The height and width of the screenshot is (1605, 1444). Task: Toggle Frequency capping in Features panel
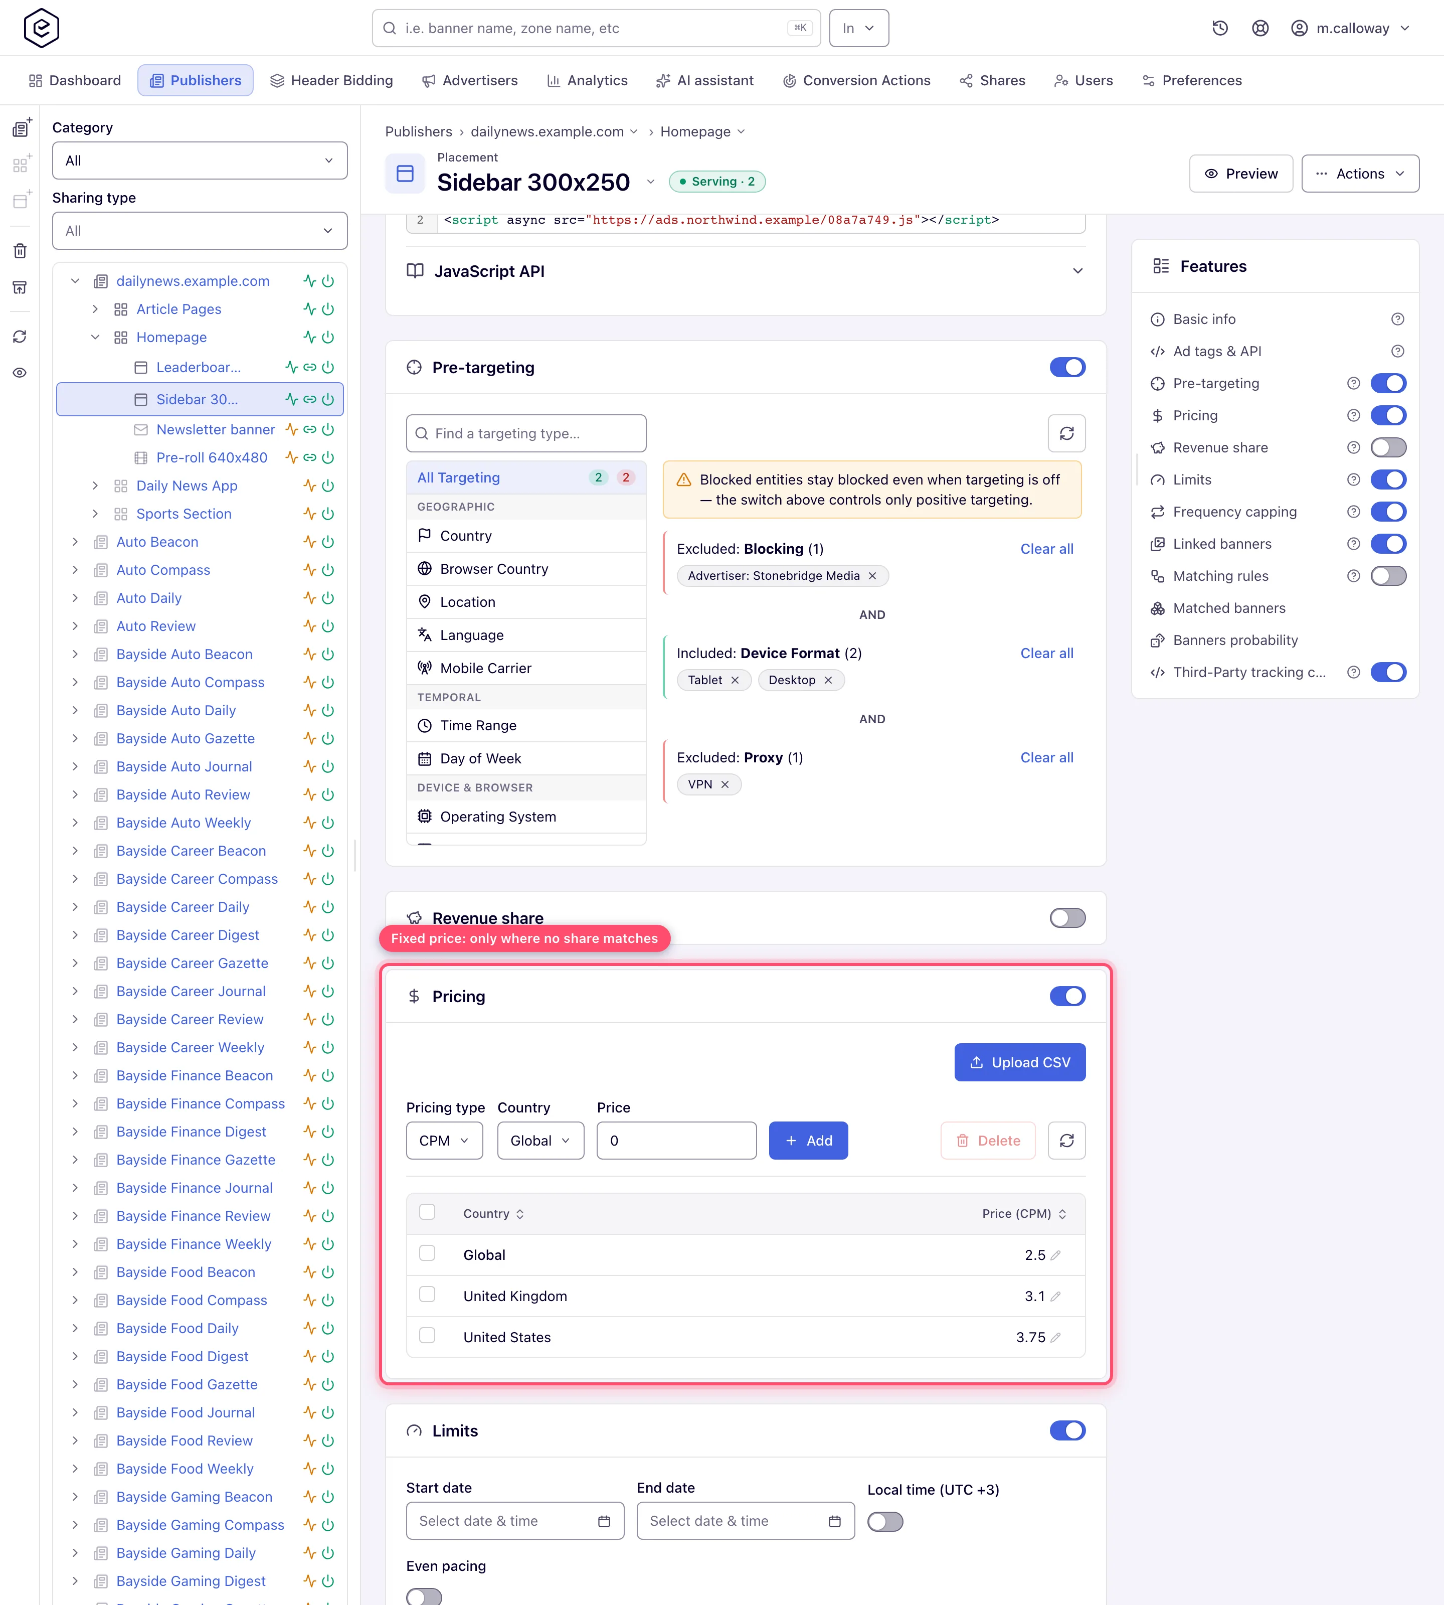coord(1388,512)
